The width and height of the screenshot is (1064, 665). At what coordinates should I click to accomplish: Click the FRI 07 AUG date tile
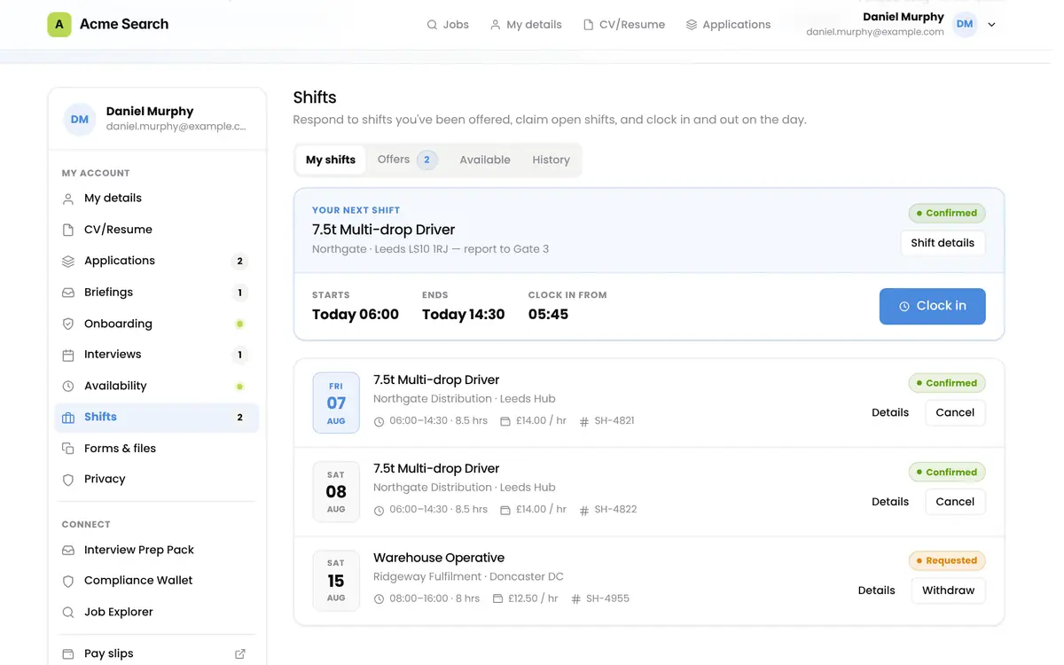(336, 403)
